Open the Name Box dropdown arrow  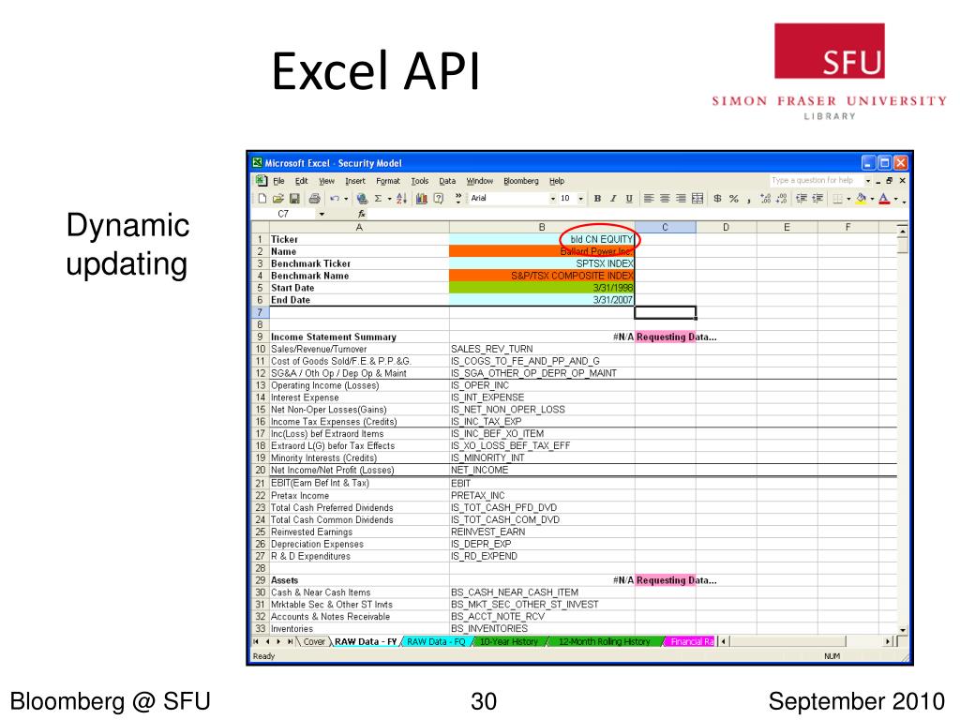322,214
